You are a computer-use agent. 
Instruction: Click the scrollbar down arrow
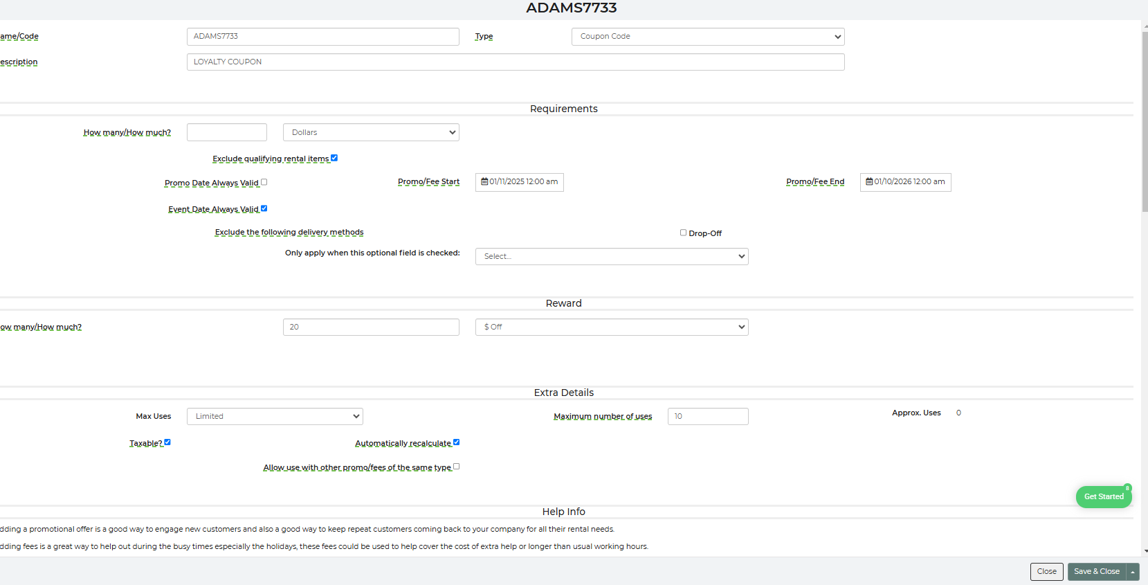point(1145,552)
